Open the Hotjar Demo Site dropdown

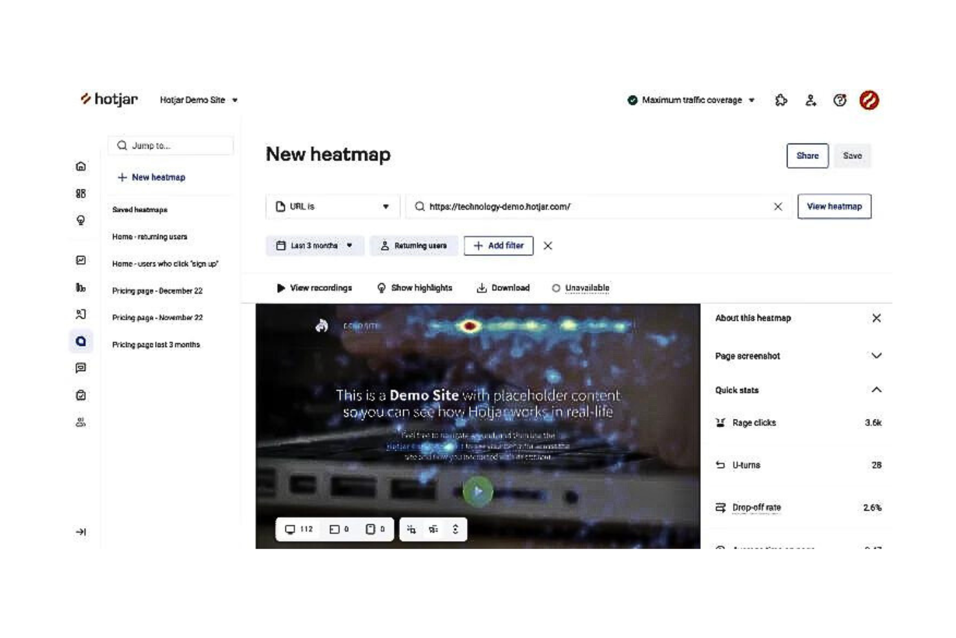click(x=199, y=100)
